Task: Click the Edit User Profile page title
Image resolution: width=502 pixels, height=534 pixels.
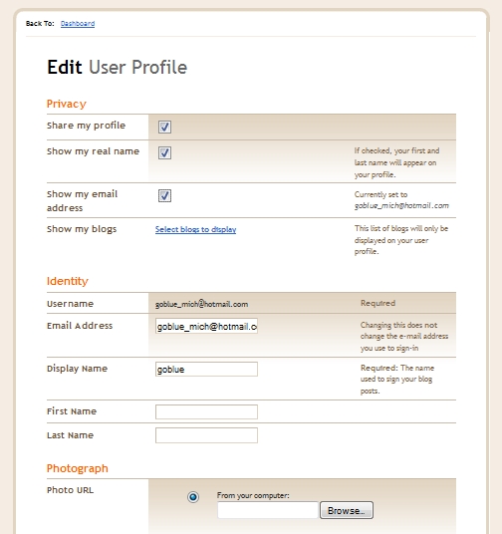Action: [118, 67]
